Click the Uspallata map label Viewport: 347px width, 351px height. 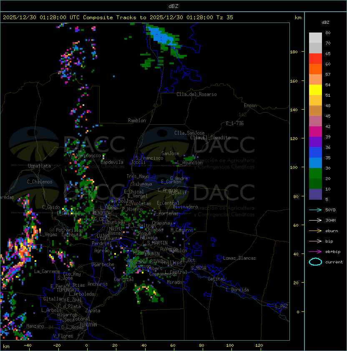pos(39,166)
